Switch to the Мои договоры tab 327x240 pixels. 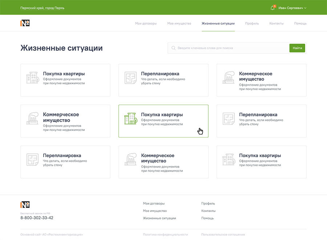coord(146,23)
